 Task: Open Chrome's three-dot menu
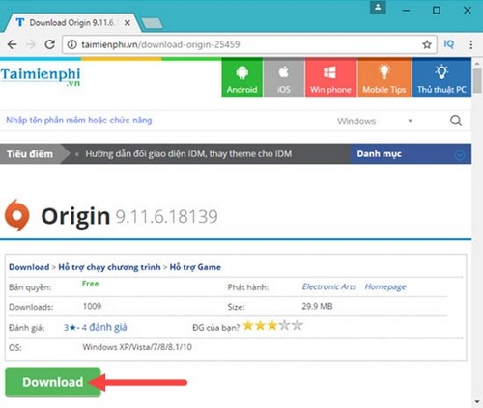click(471, 44)
